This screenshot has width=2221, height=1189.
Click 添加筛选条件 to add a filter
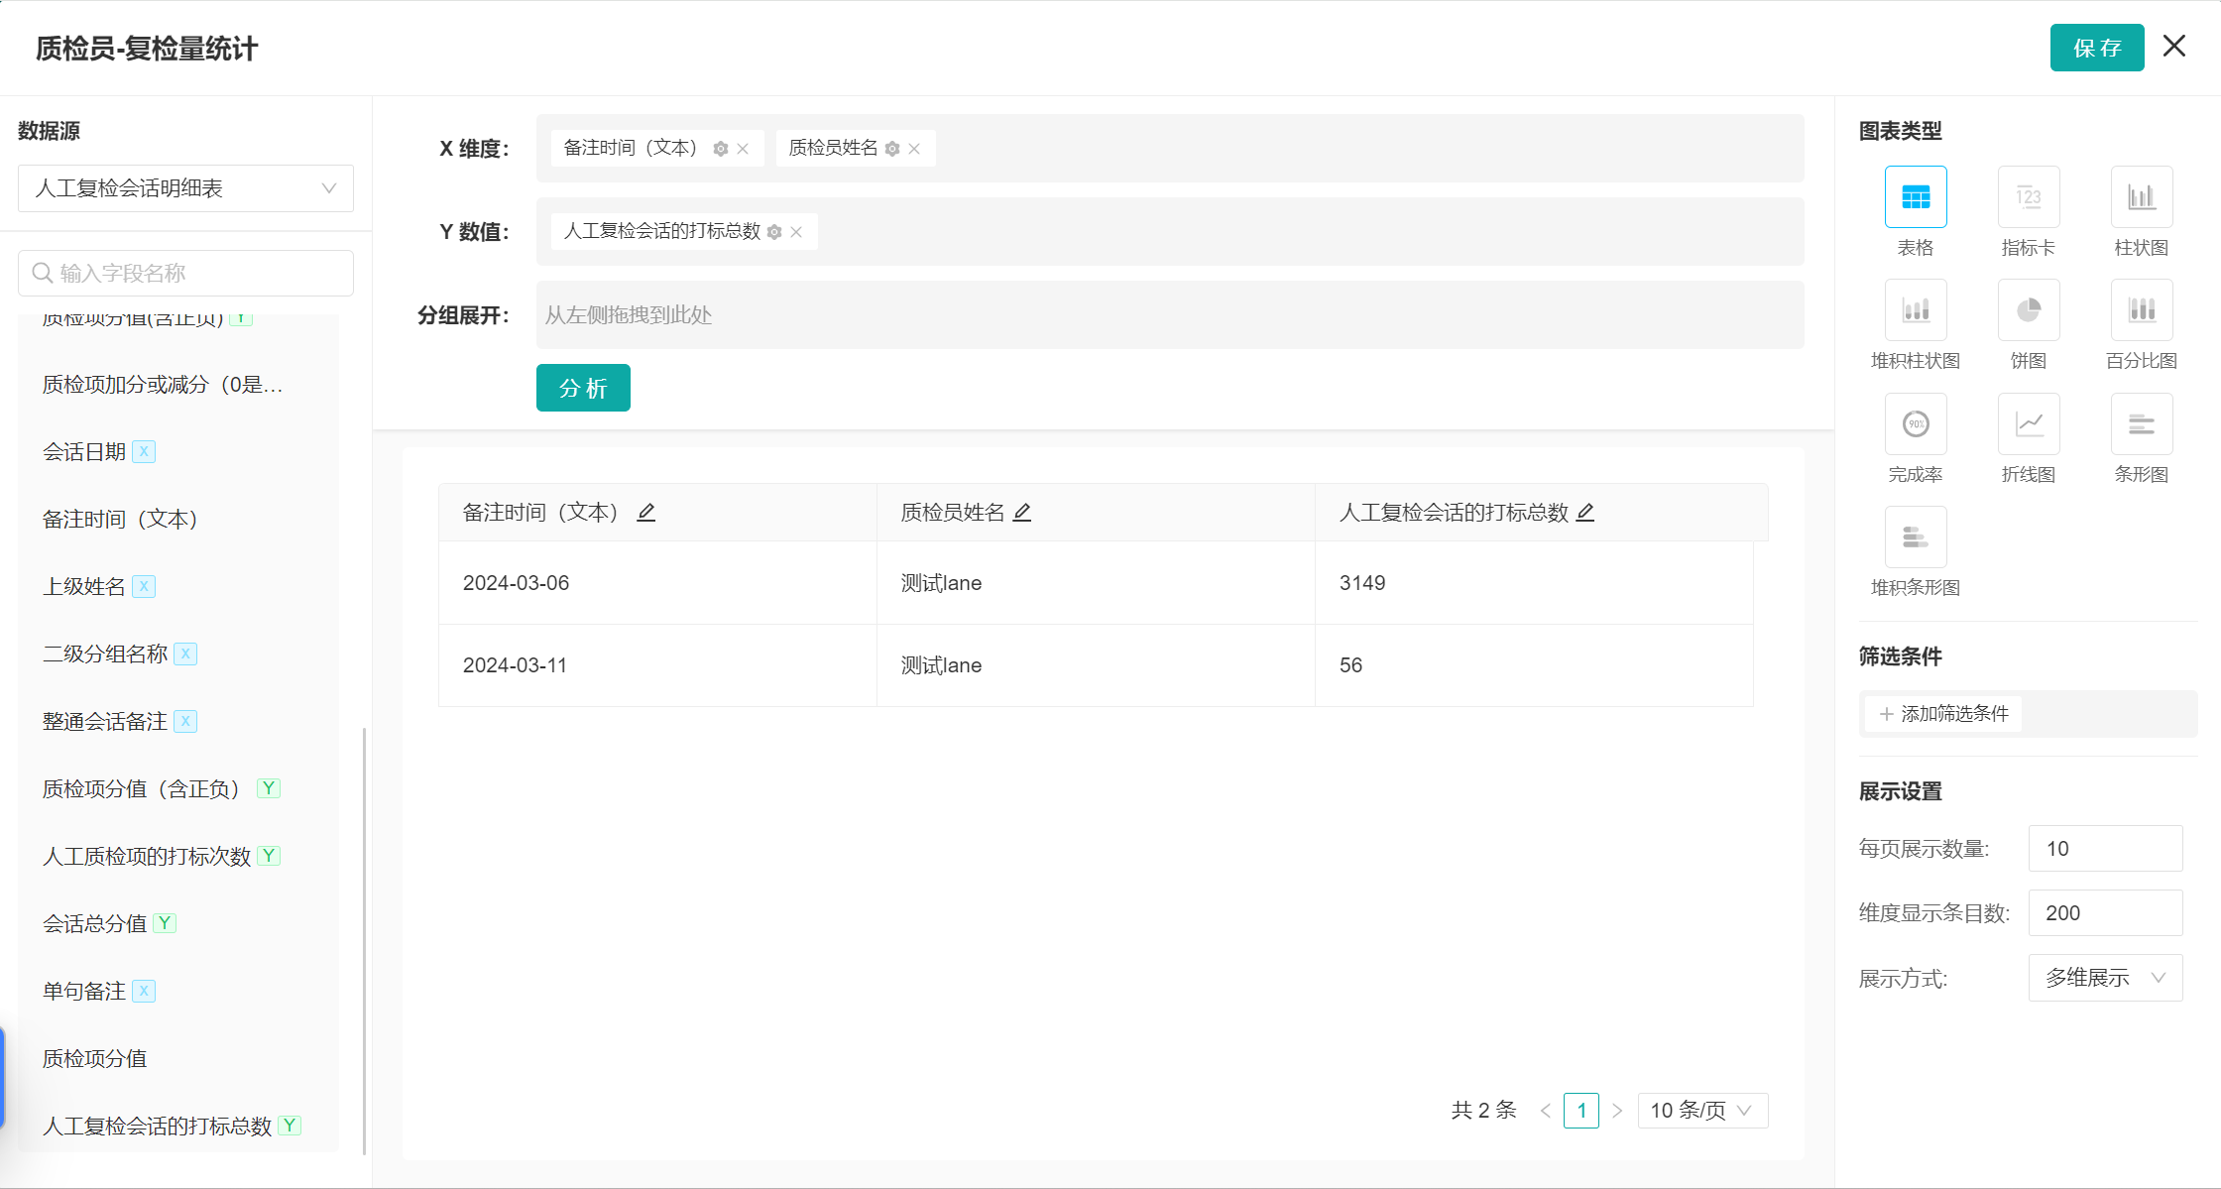pos(1943,714)
